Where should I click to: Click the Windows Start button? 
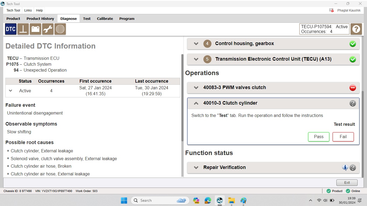point(124,200)
